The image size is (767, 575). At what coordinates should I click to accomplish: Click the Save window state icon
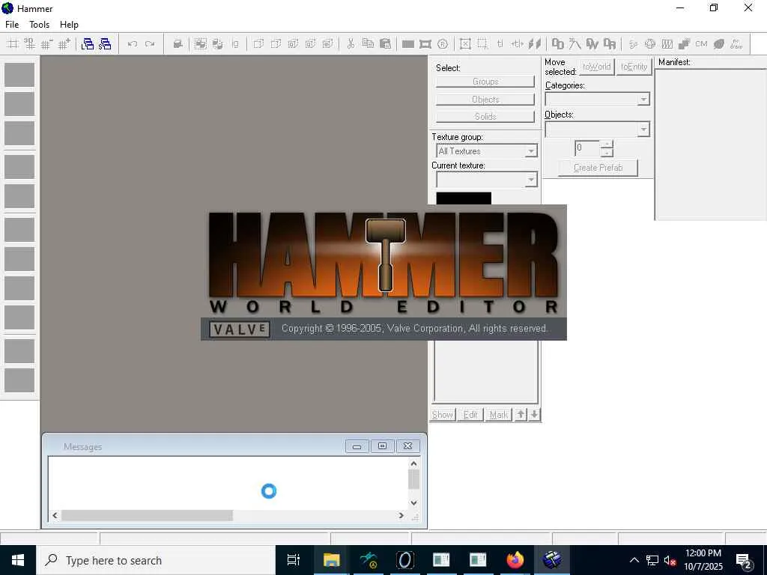(x=105, y=44)
